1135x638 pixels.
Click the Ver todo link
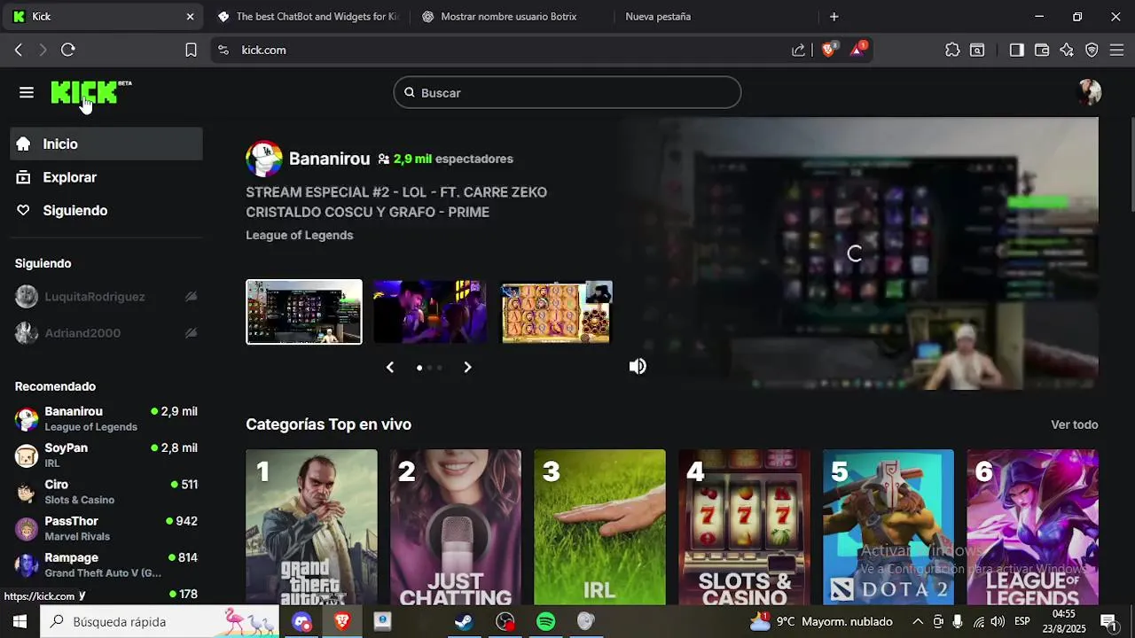pos(1075,424)
